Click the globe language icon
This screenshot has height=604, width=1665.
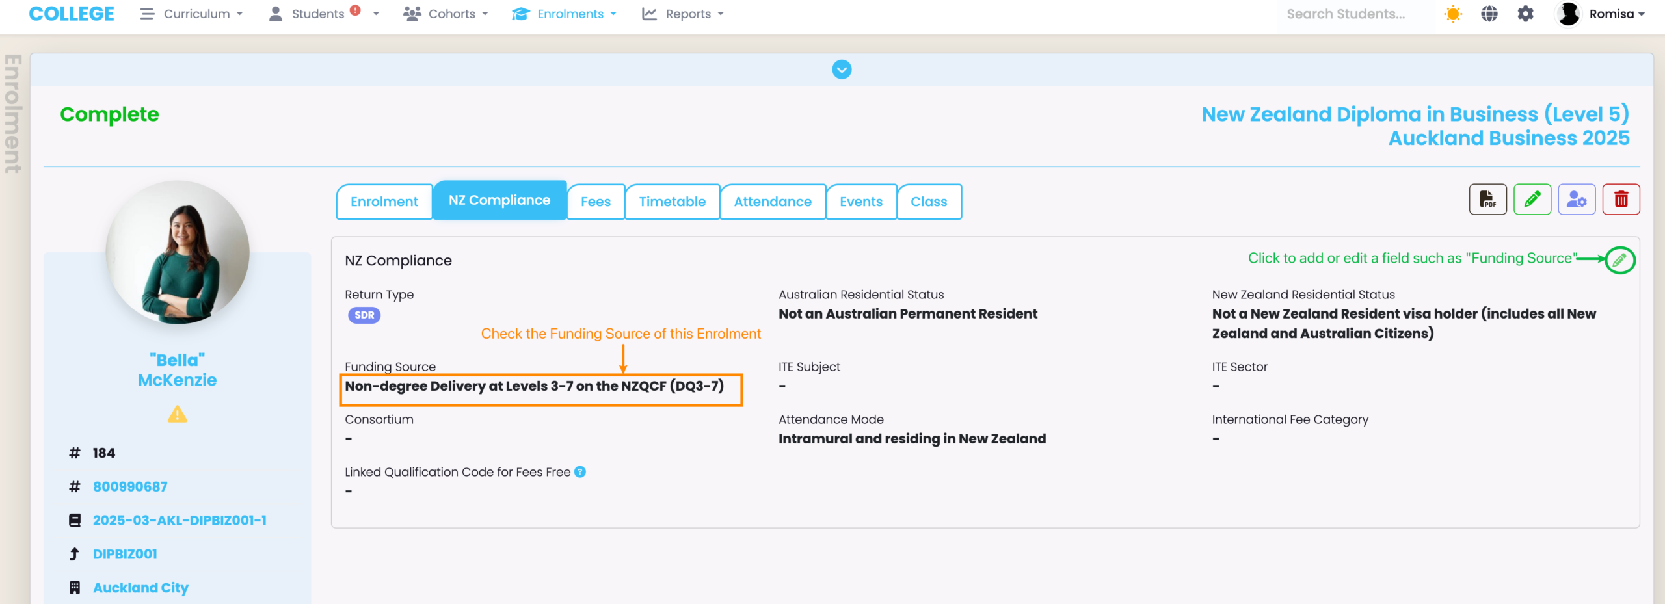point(1489,14)
